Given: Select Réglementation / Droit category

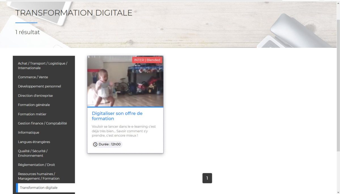Looking at the screenshot, I should pyautogui.click(x=36, y=165).
